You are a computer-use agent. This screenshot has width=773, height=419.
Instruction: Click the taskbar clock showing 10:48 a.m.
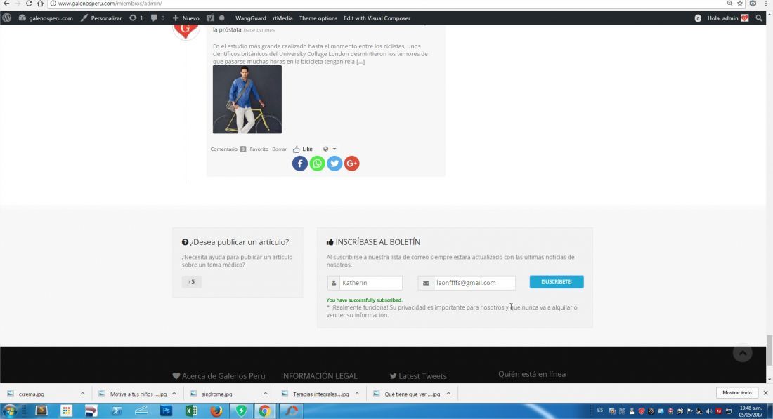pos(750,411)
